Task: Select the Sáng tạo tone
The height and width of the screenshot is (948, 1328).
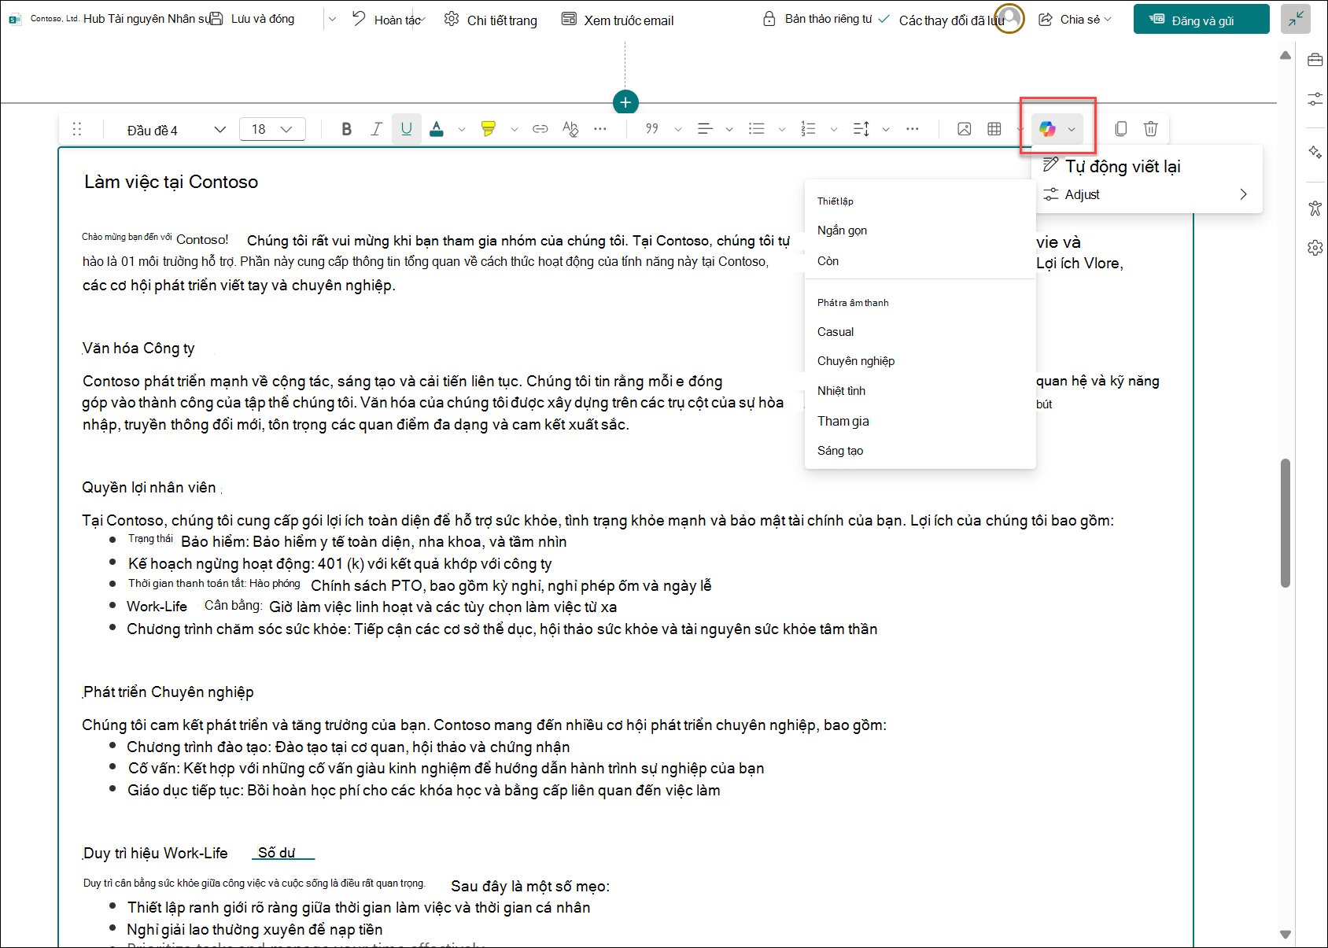Action: pos(920,451)
